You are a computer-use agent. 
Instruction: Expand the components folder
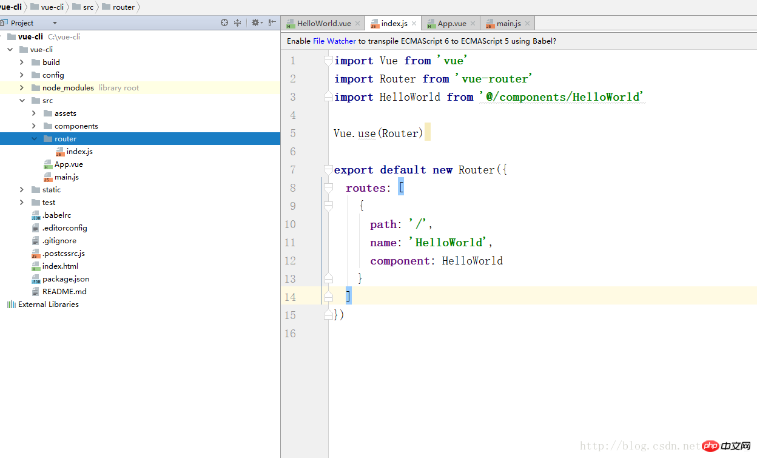34,126
